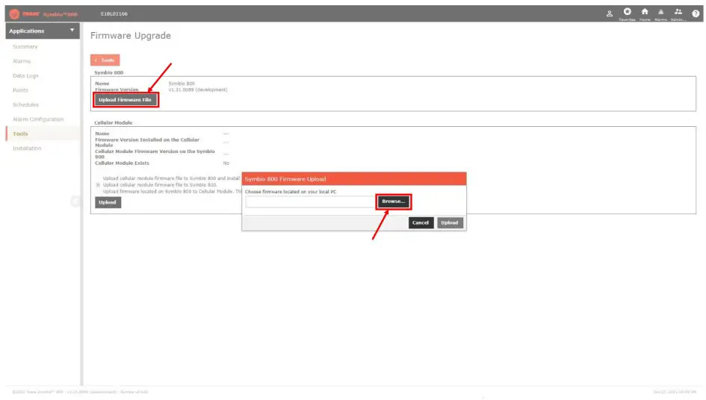
Task: Open Alarms bell icon in header
Action: 660,13
